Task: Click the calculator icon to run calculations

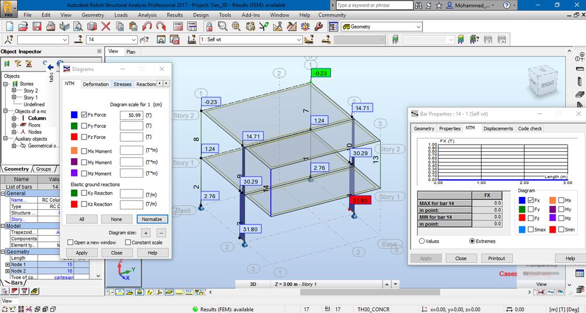Action: click(178, 26)
